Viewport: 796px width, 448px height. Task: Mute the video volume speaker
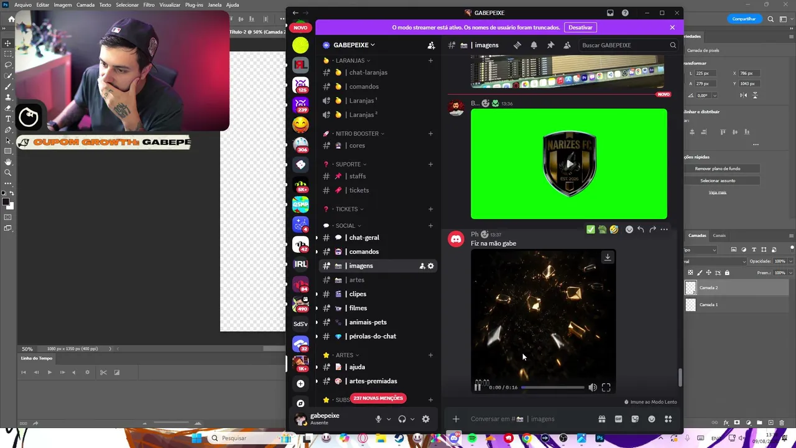pyautogui.click(x=592, y=387)
